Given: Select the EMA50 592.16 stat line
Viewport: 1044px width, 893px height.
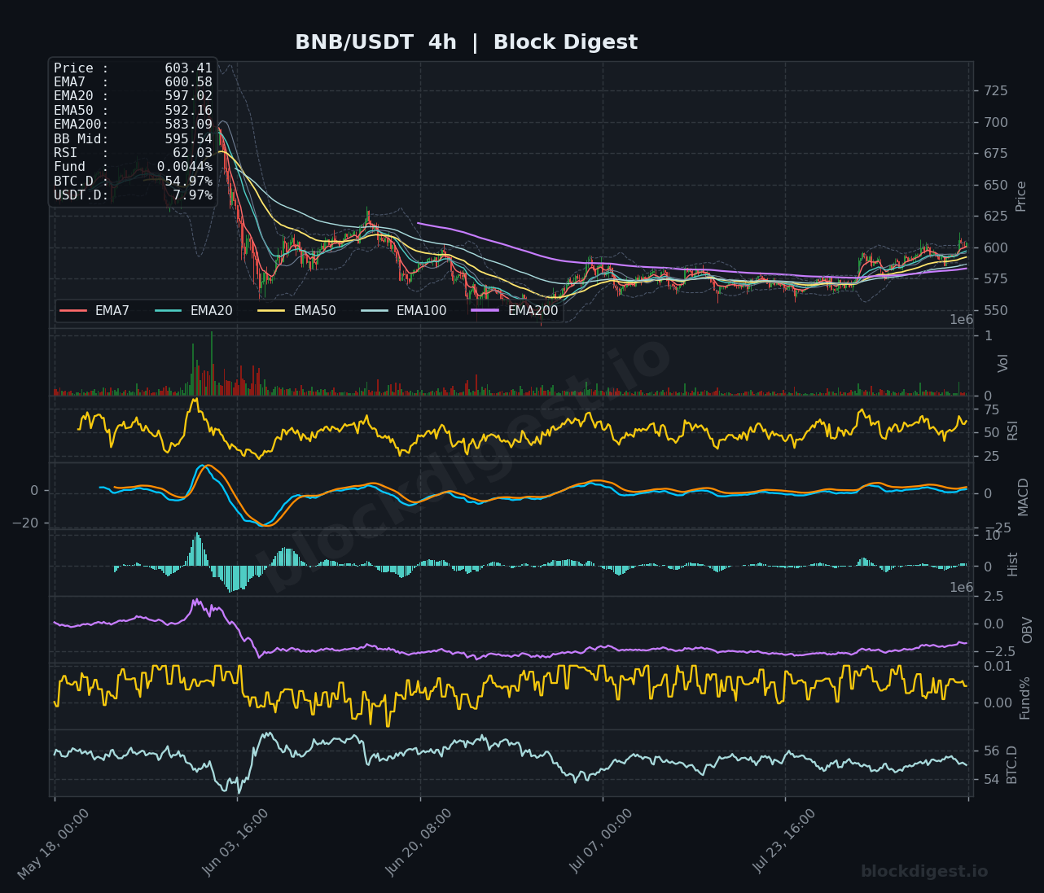Looking at the screenshot, I should (x=133, y=111).
